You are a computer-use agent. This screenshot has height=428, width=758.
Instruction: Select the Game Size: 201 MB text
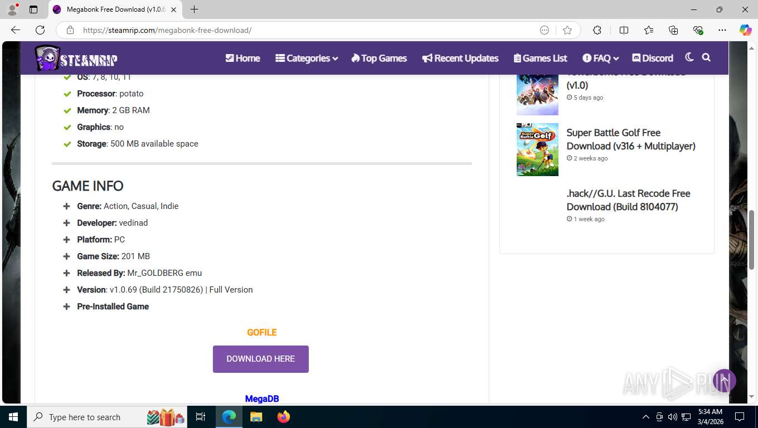(113, 256)
